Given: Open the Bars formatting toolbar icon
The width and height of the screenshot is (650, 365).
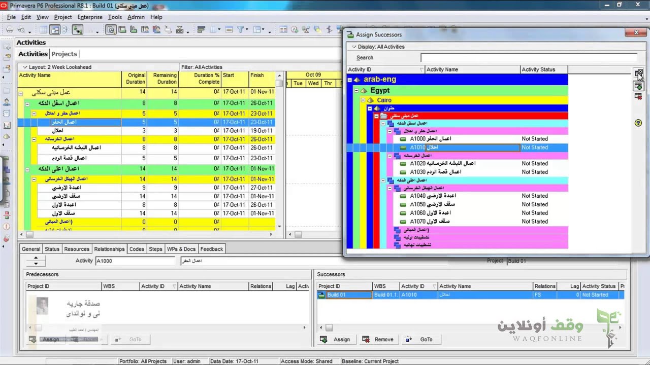Looking at the screenshot, I should 201,30.
